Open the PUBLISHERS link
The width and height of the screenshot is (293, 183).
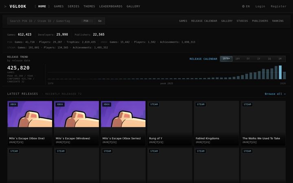[x=260, y=21]
